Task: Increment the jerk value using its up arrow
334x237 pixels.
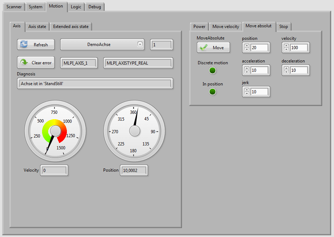Action: (247, 89)
